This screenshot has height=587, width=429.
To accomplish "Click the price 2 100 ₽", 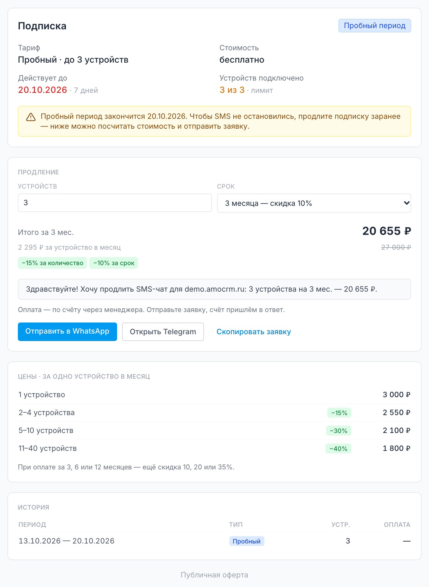I will 397,431.
